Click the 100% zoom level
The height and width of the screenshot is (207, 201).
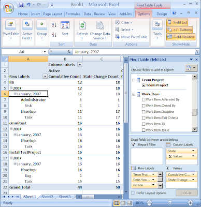tap(139, 203)
